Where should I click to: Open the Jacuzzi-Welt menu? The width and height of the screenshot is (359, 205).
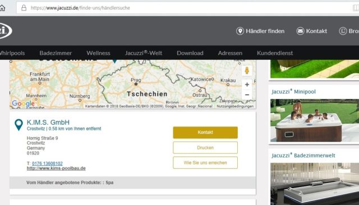144,53
